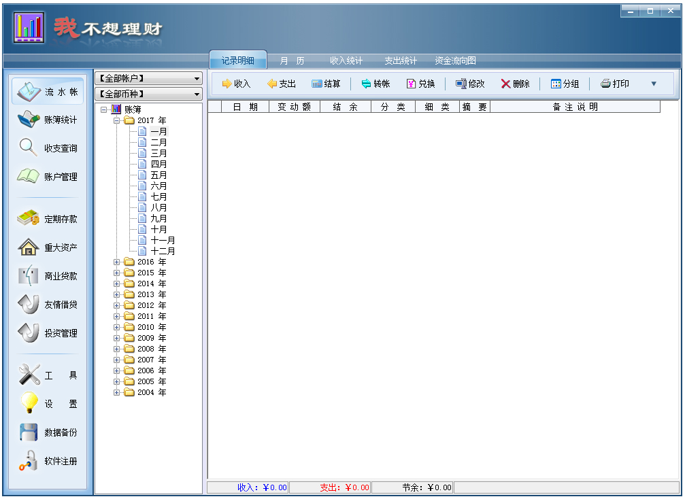
Task: Click the 摘 要 column header
Action: click(475, 107)
